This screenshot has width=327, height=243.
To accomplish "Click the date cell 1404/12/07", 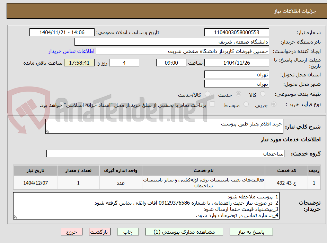I will 35,183.
